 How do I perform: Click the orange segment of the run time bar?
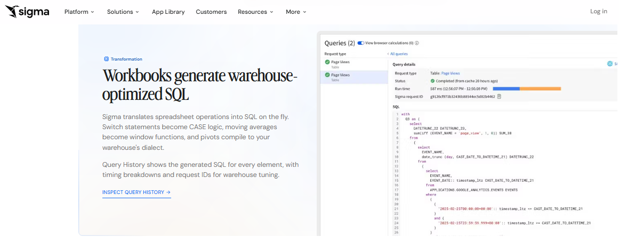click(541, 89)
